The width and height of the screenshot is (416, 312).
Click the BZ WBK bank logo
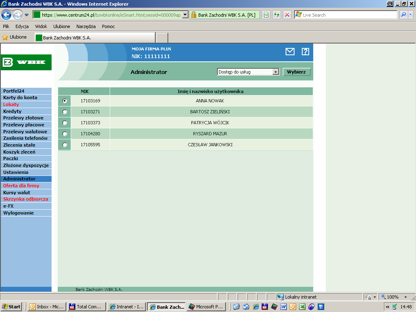pos(26,62)
